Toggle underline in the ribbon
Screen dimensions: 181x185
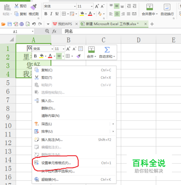click(57, 14)
